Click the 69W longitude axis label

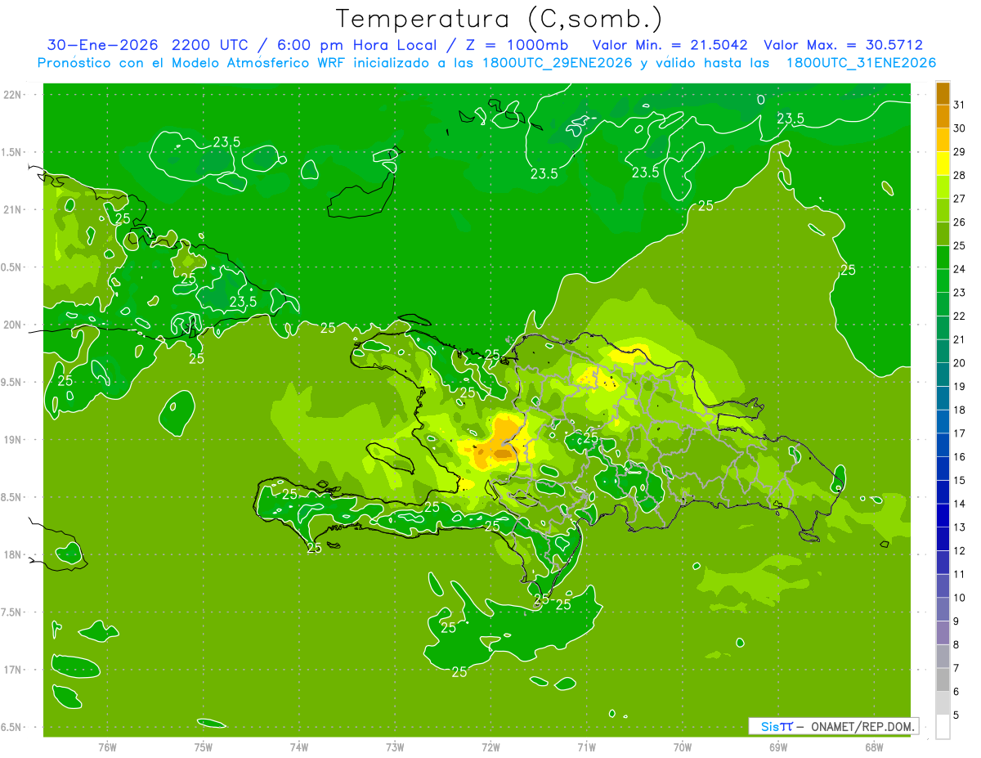coord(778,747)
